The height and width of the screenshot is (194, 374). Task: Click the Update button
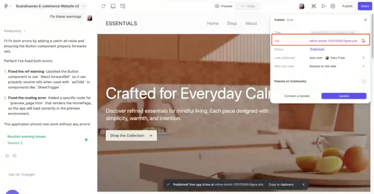[x=343, y=96]
